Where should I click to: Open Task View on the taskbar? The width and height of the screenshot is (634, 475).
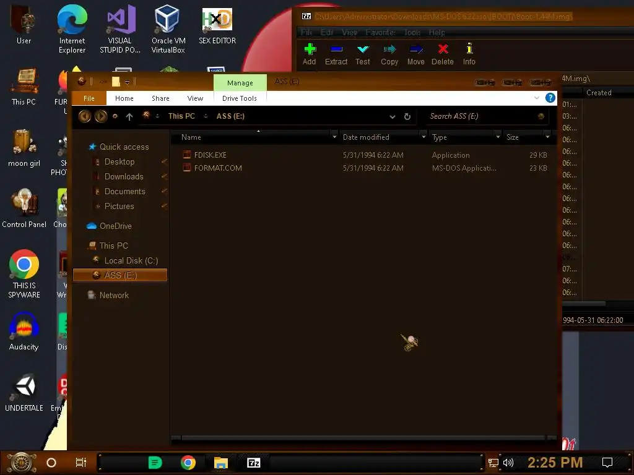pos(81,463)
